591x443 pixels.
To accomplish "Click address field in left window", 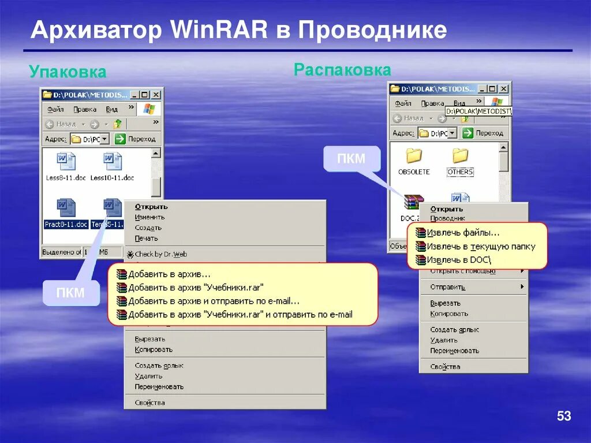I will click(x=89, y=139).
